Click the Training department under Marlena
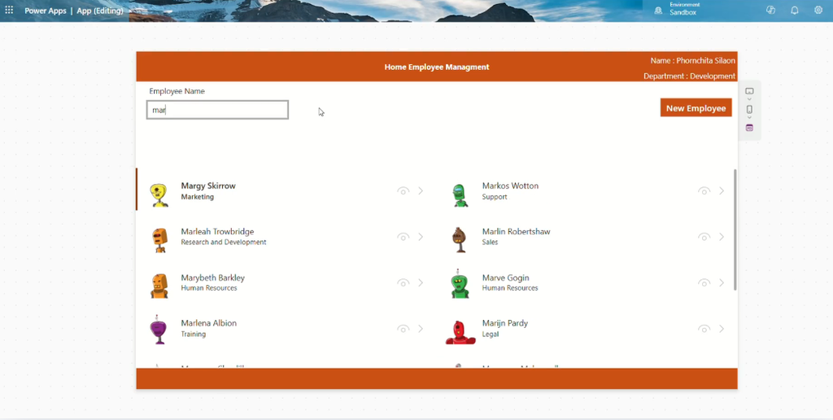The width and height of the screenshot is (833, 420). pyautogui.click(x=194, y=334)
